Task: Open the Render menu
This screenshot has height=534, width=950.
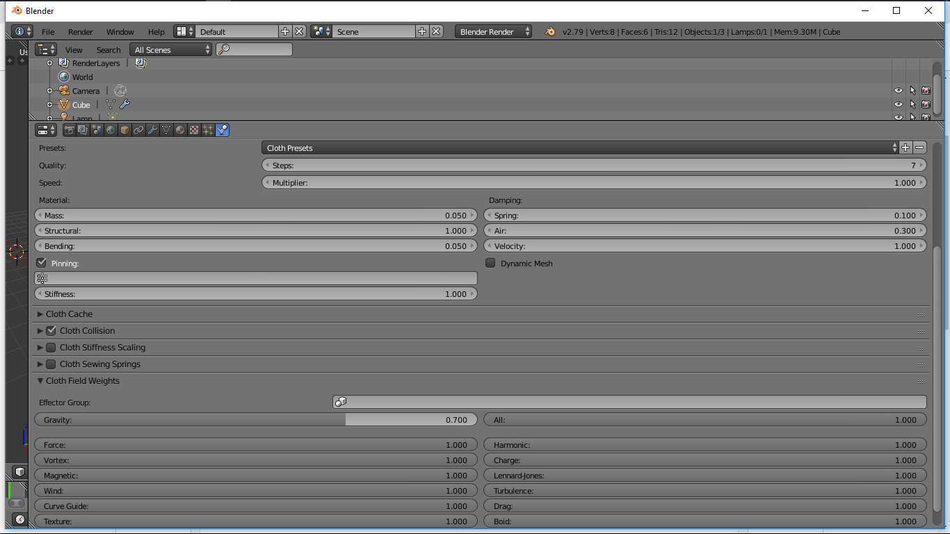Action: pos(81,32)
